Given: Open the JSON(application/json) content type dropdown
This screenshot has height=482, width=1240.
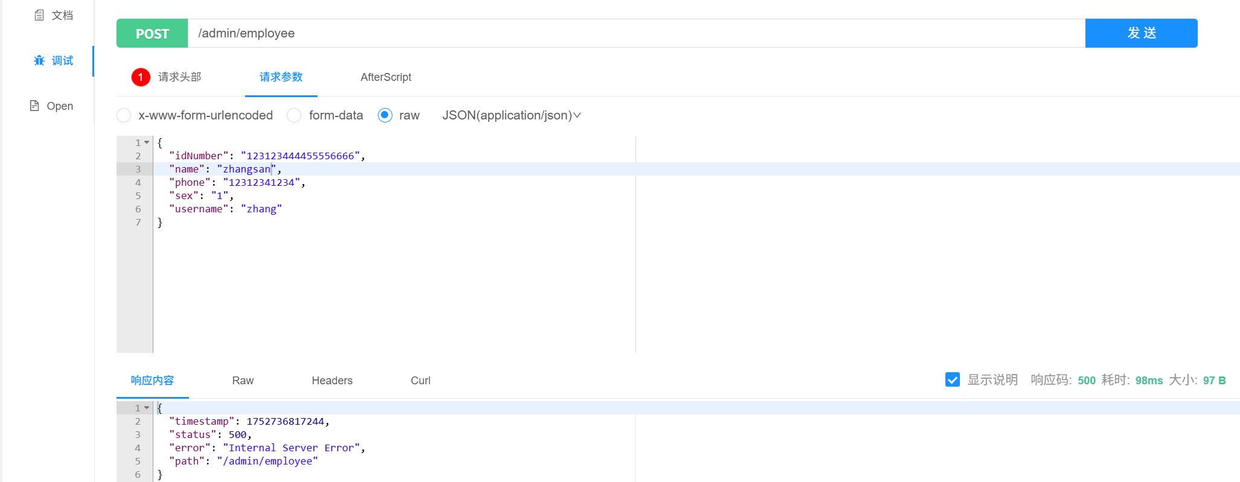Looking at the screenshot, I should point(511,115).
